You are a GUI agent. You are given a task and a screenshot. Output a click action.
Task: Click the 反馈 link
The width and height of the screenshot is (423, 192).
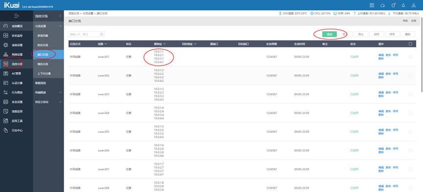pyautogui.click(x=414, y=21)
